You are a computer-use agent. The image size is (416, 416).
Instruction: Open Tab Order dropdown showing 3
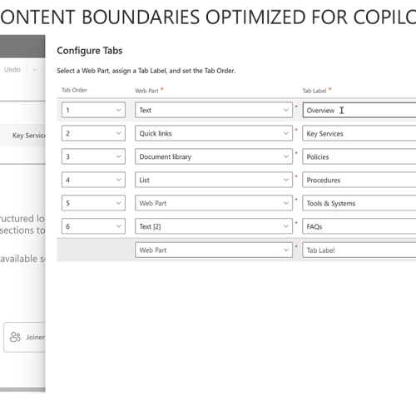(x=93, y=156)
